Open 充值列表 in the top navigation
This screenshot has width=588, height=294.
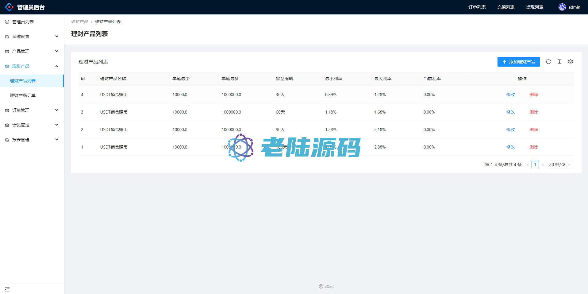tap(506, 7)
